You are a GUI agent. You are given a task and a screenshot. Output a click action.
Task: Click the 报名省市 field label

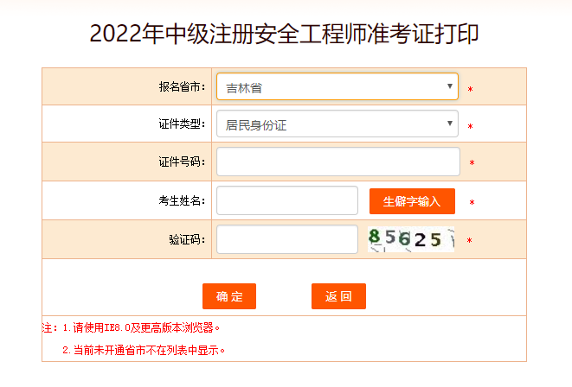click(x=182, y=87)
